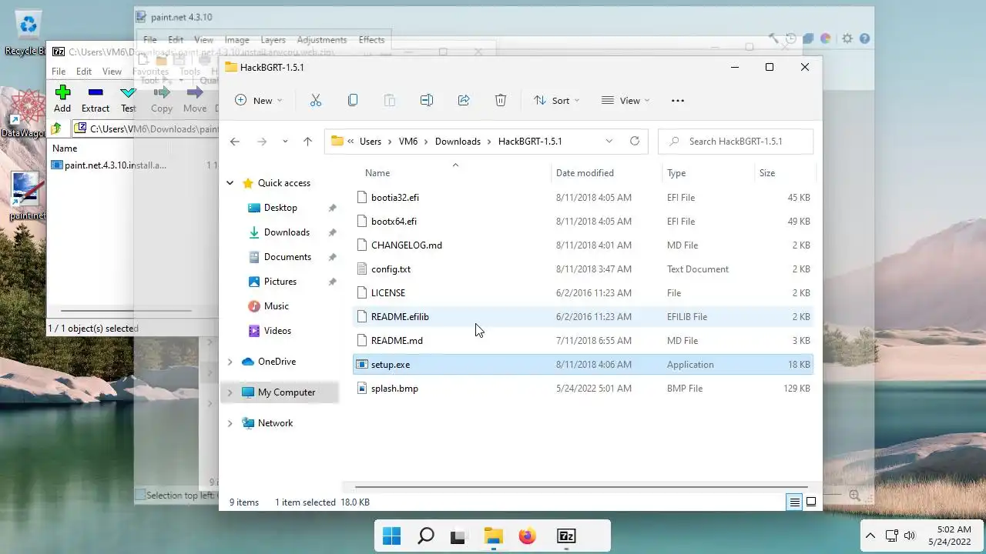Click the 7-Zip Test checkmark icon

click(128, 92)
